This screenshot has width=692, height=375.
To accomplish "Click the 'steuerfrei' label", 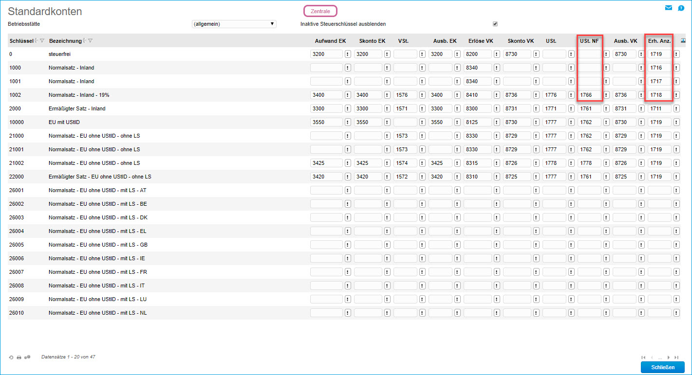I will tap(59, 54).
